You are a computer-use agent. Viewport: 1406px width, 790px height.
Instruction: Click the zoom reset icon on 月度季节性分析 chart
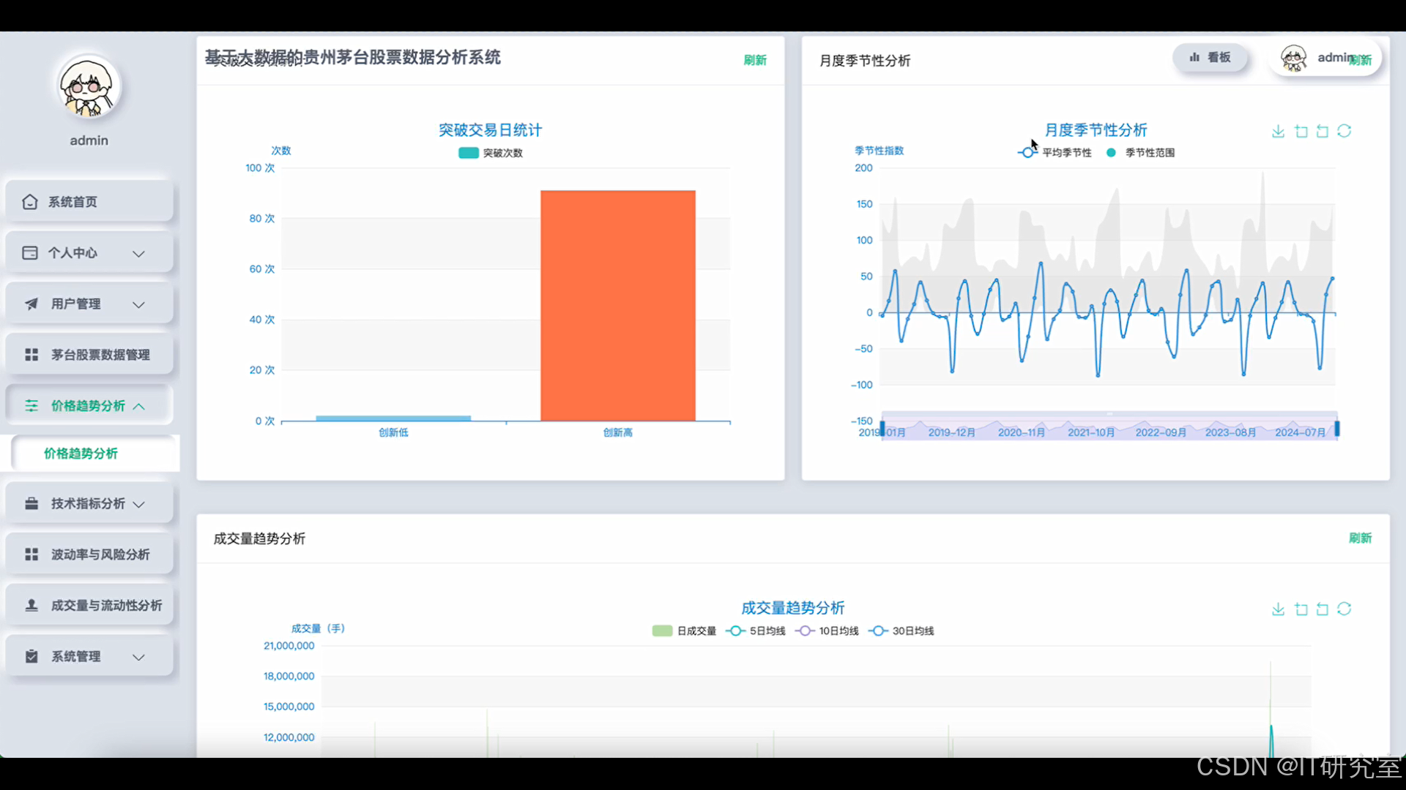pos(1323,131)
